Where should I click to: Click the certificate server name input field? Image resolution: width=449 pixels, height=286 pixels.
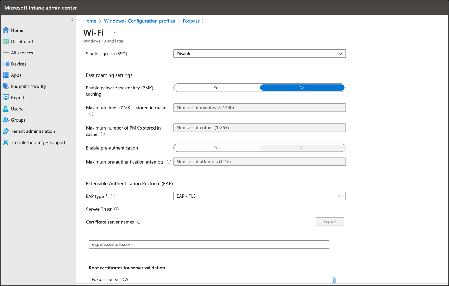(x=209, y=244)
